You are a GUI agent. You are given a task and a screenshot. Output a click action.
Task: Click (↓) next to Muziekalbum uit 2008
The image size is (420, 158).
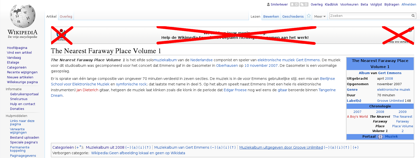click(141, 147)
